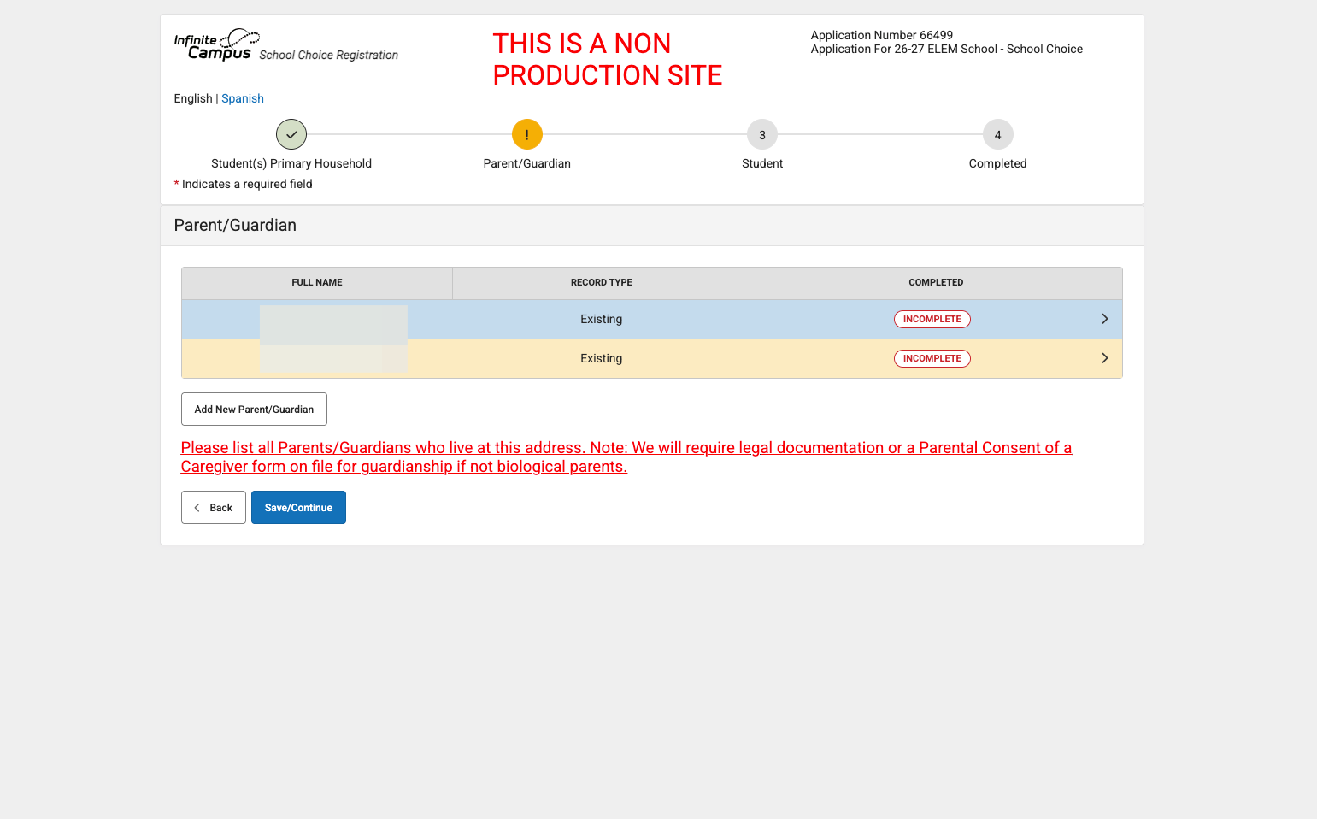Viewport: 1317px width, 819px height.
Task: Go Back to previous step
Action: (214, 507)
